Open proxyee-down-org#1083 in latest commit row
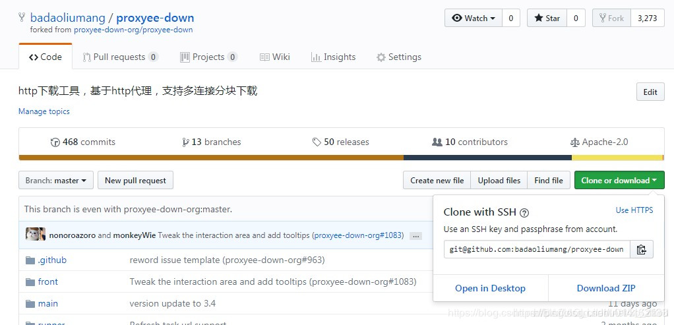 click(359, 235)
